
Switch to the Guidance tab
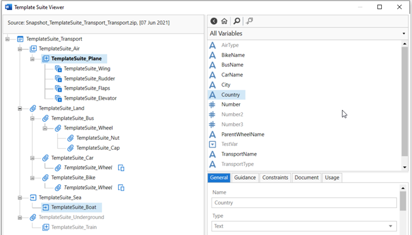pos(245,178)
